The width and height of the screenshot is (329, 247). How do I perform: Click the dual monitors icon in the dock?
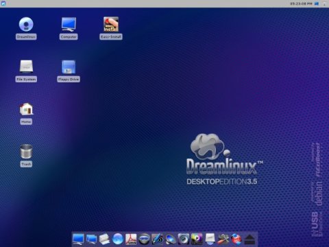(x=91, y=239)
